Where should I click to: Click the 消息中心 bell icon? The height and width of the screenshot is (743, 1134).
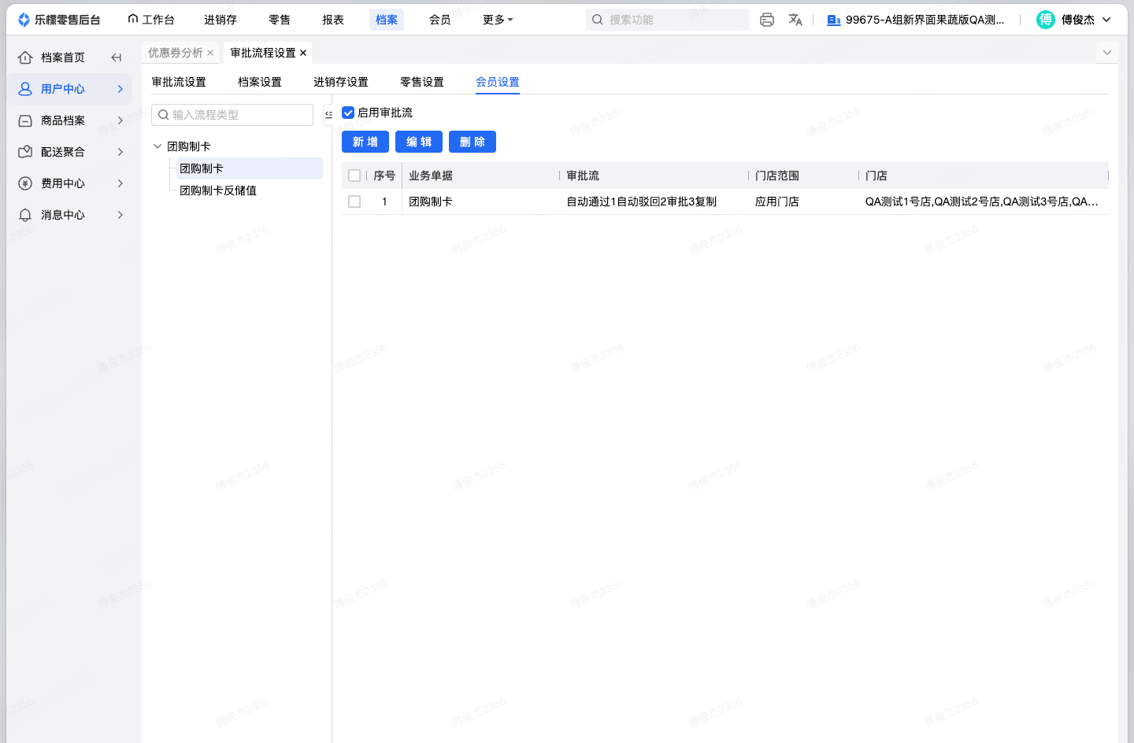pos(25,215)
